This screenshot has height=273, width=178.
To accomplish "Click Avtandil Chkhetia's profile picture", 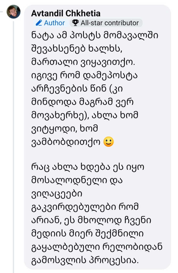I will click(x=13, y=12).
